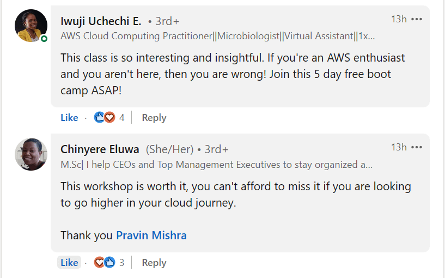Click the heart reaction icon on Chinyere's comment
This screenshot has height=278, width=445.
point(100,262)
